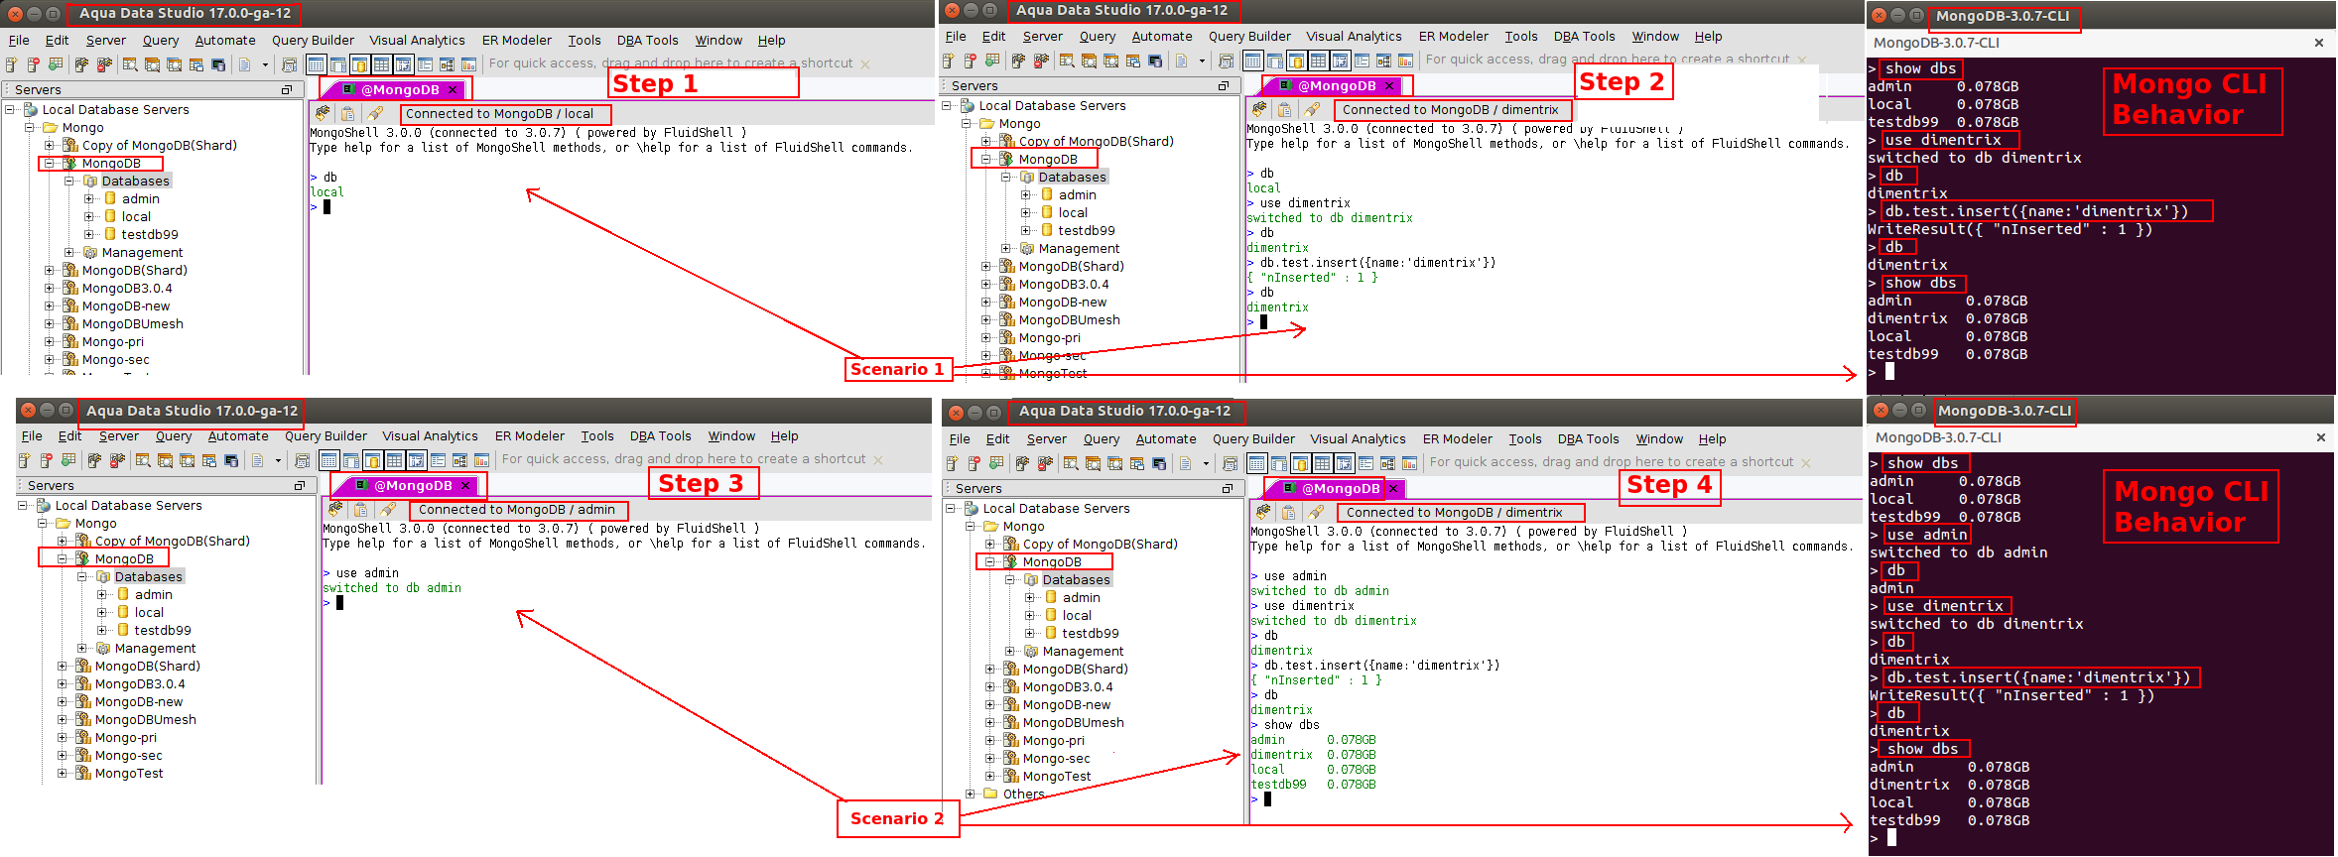Select MongoDBUmesh server in top-left window tree
The image size is (2338, 857).
click(132, 323)
